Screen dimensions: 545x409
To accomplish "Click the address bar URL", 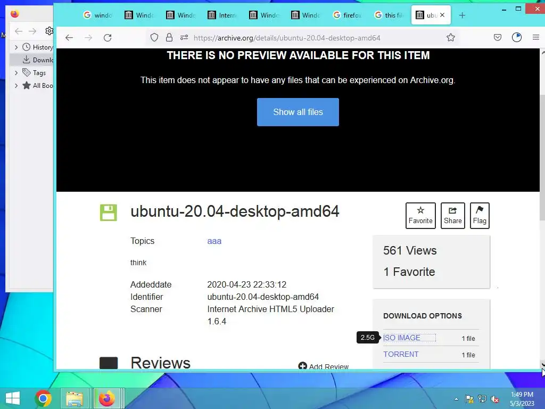I will (287, 38).
